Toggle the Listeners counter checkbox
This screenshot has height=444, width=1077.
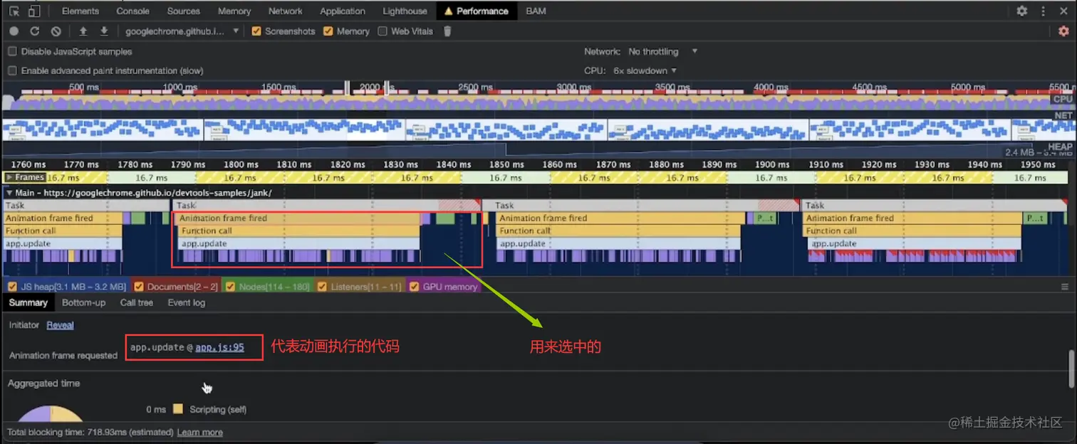pos(322,287)
